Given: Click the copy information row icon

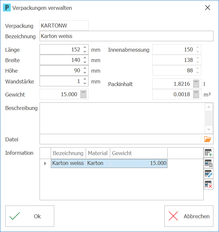Looking at the screenshot, I should 208,163.
